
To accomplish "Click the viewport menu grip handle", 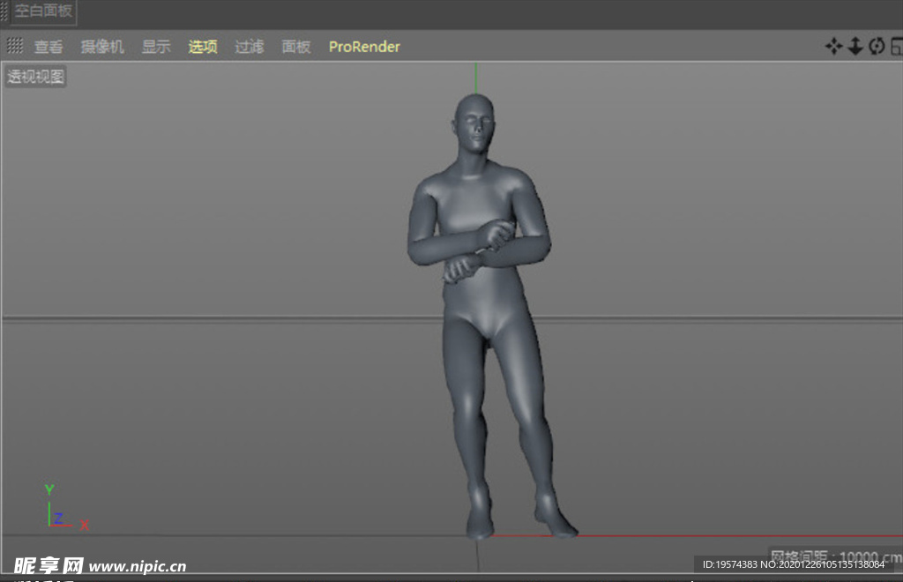I will (x=15, y=47).
